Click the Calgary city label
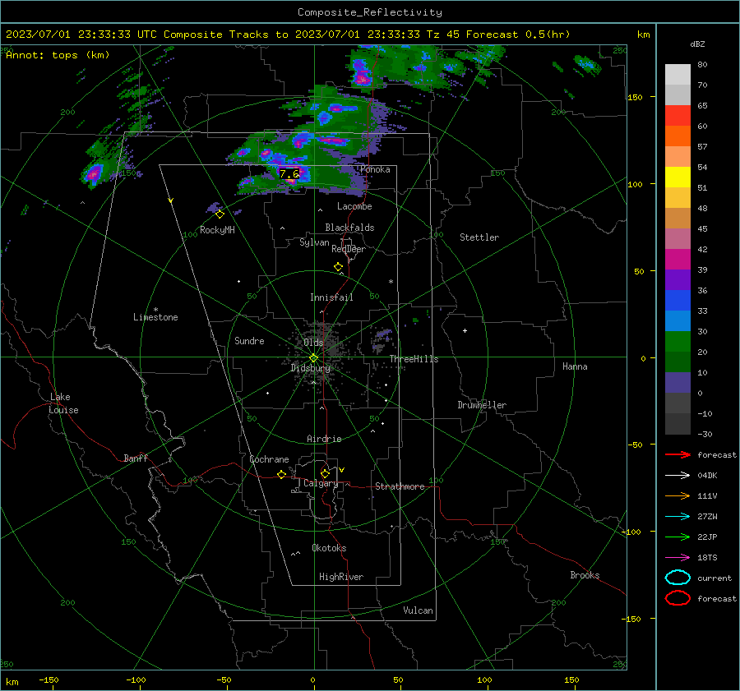The image size is (740, 691). (321, 483)
